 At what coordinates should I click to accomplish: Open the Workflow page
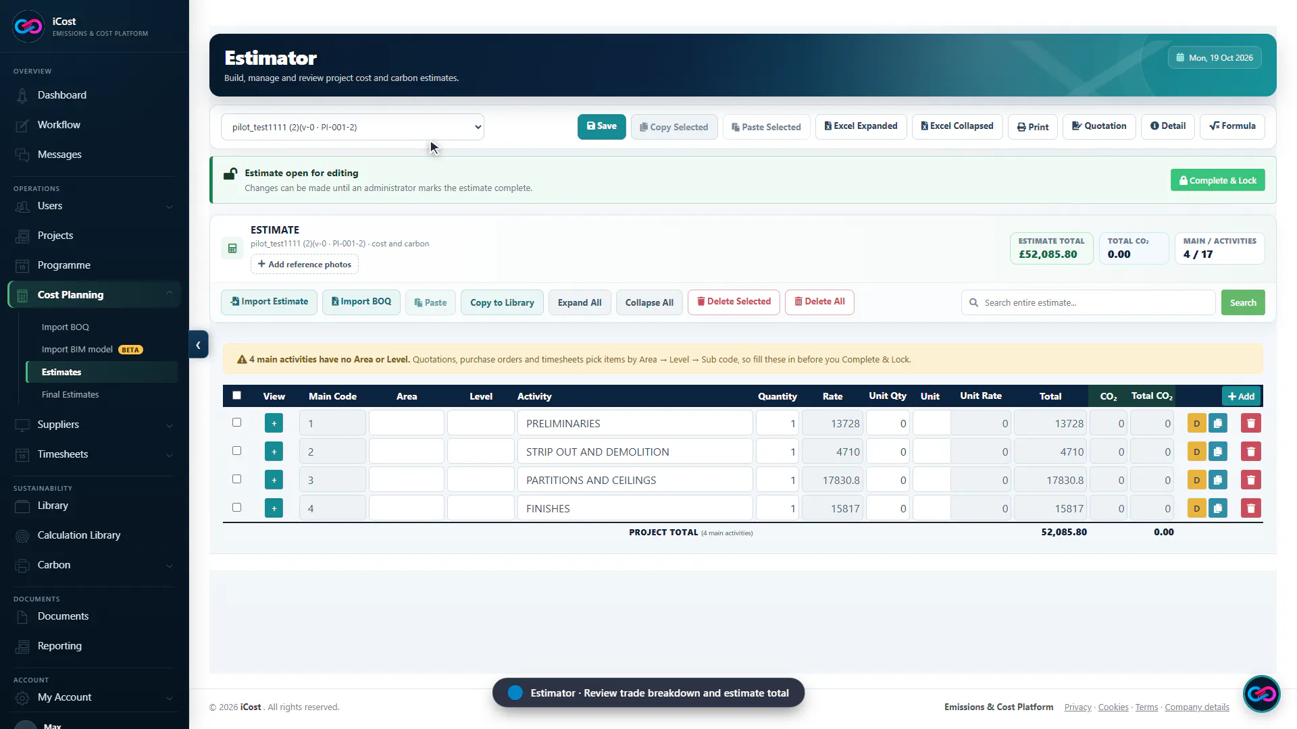tap(59, 125)
